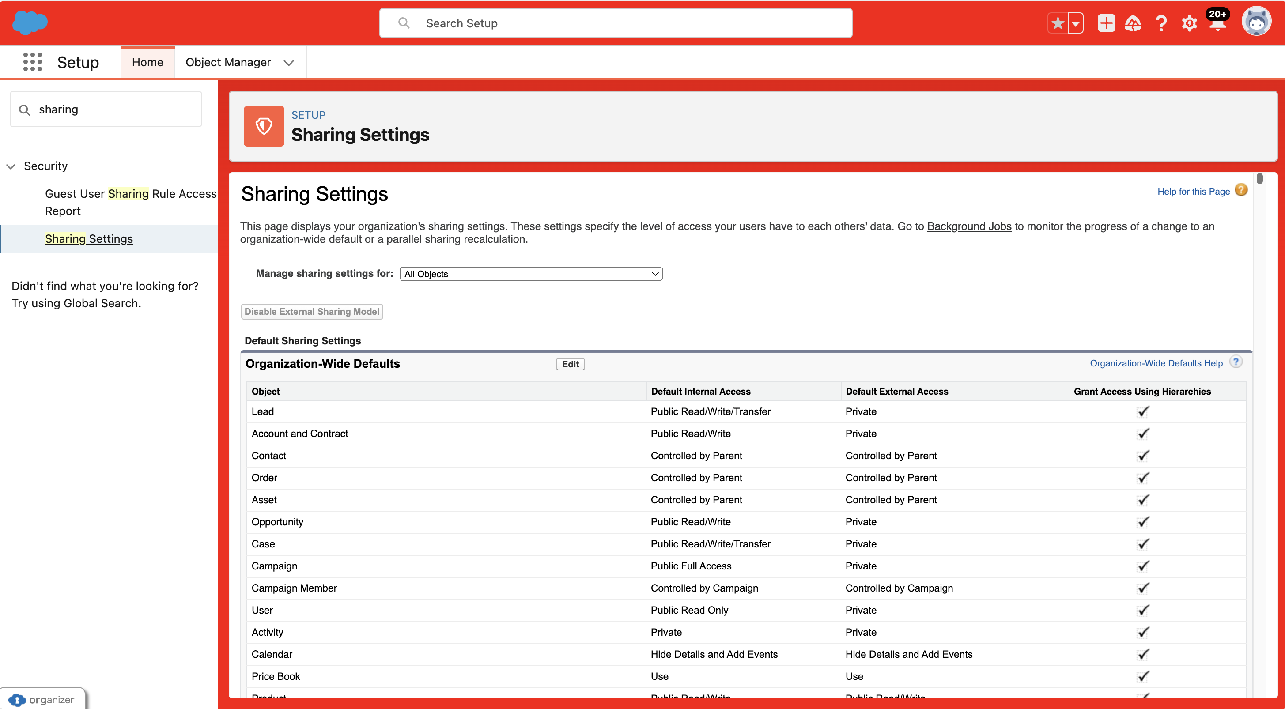Click Public Full Access in Campaign row
The image size is (1285, 709).
tap(691, 566)
